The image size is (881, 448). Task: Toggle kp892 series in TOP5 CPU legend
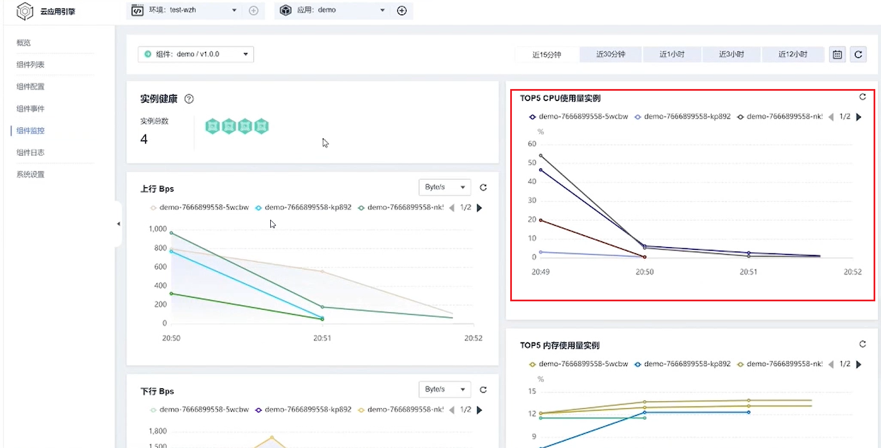point(683,117)
